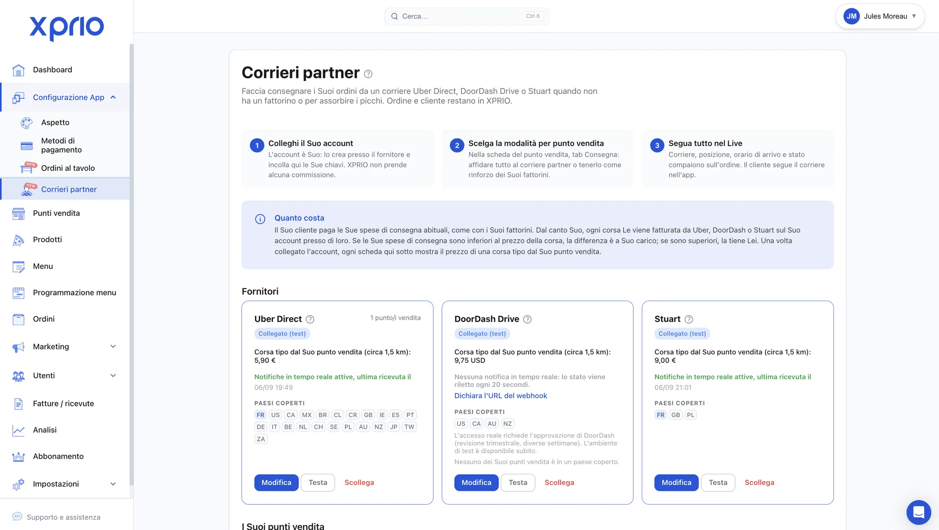Click the Corrieri partner courier icon
This screenshot has width=939, height=530.
[x=26, y=190]
